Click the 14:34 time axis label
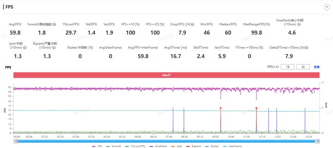 [308, 137]
